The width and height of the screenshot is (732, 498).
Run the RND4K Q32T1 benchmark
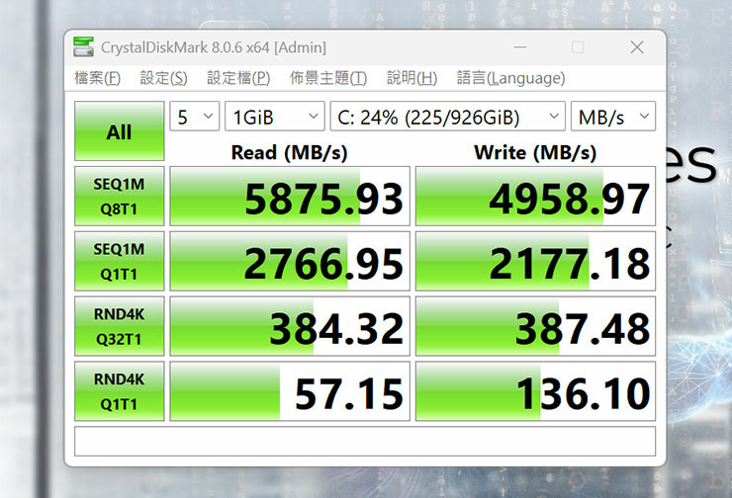pyautogui.click(x=119, y=326)
